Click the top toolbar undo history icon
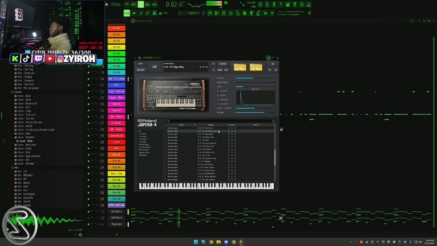Viewport: 437px width, 246px height. pyautogui.click(x=260, y=4)
